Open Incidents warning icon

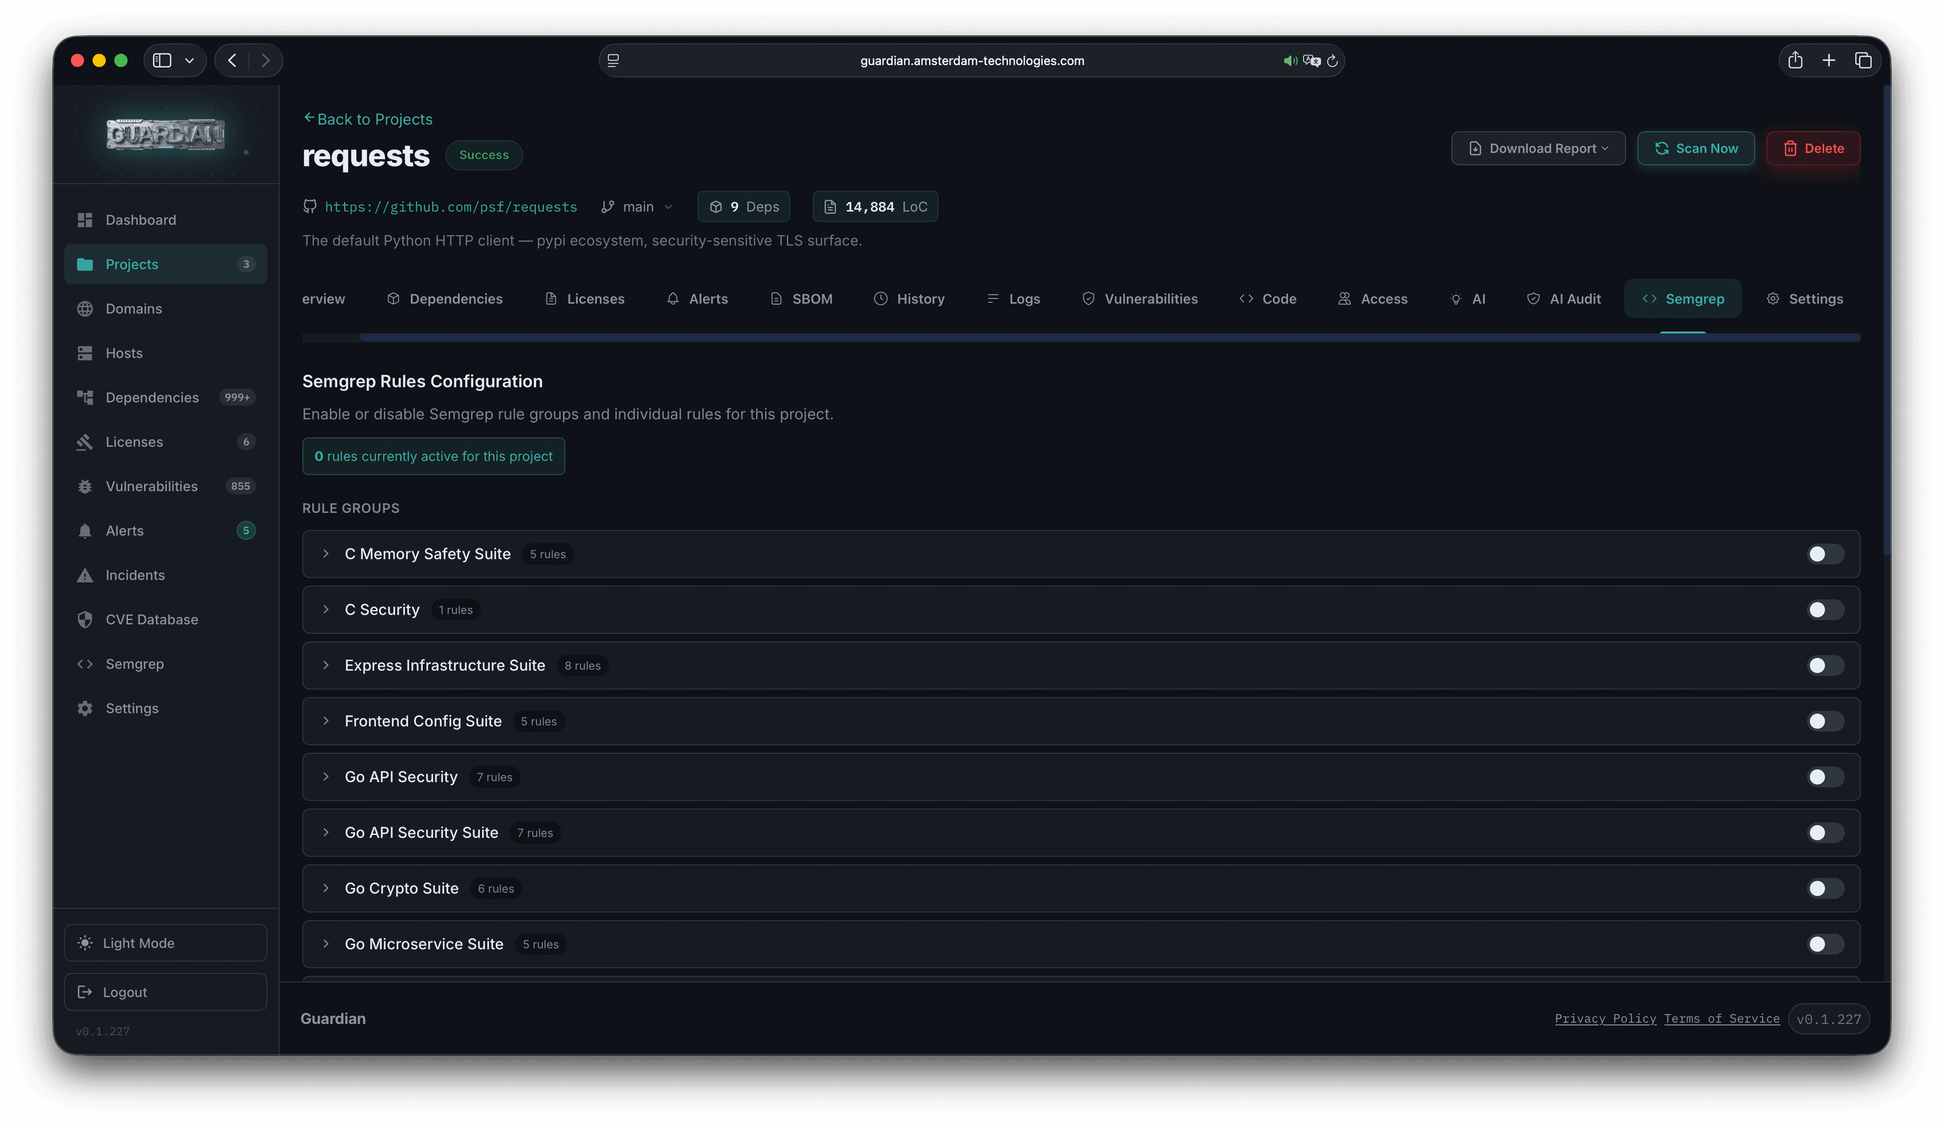(x=85, y=575)
